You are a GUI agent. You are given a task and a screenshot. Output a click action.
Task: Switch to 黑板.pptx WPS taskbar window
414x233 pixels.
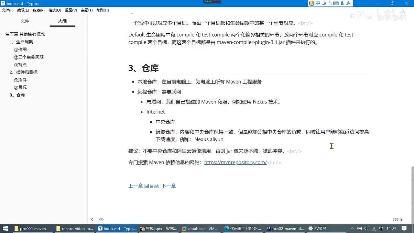[x=159, y=228]
